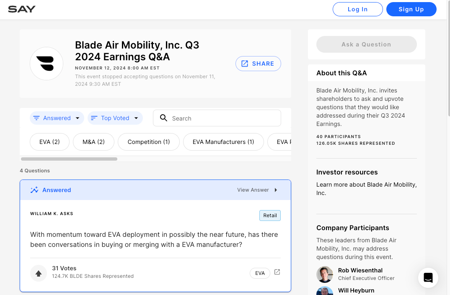Open the chat support widget
This screenshot has height=295, width=450.
[x=428, y=278]
